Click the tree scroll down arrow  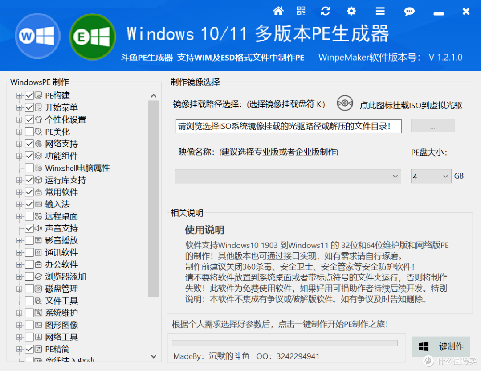point(154,356)
